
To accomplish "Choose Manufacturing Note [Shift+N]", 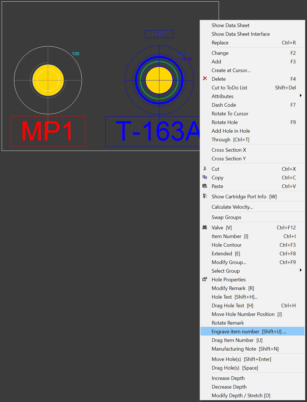I will click(x=252, y=349).
